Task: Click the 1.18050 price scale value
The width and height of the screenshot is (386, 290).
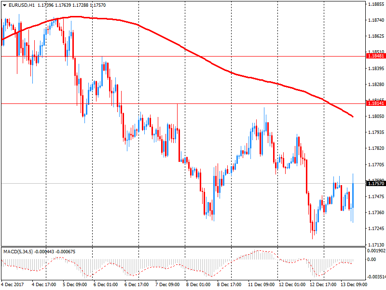Action: 376,116
